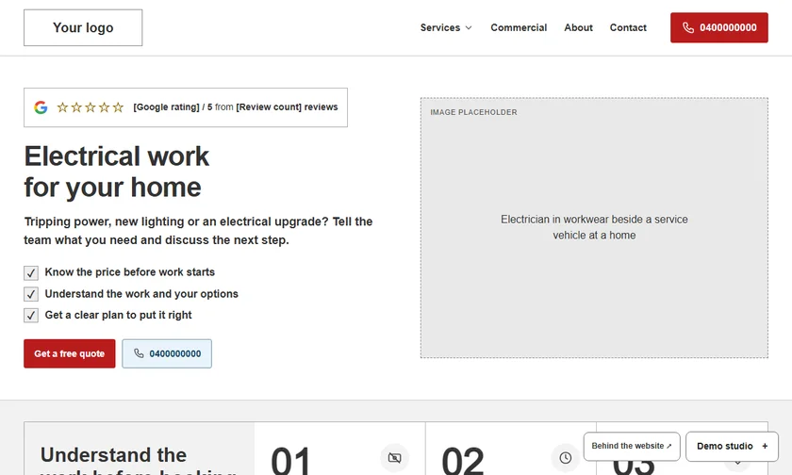Click the first rating star
This screenshot has width=792, height=475.
(62, 107)
